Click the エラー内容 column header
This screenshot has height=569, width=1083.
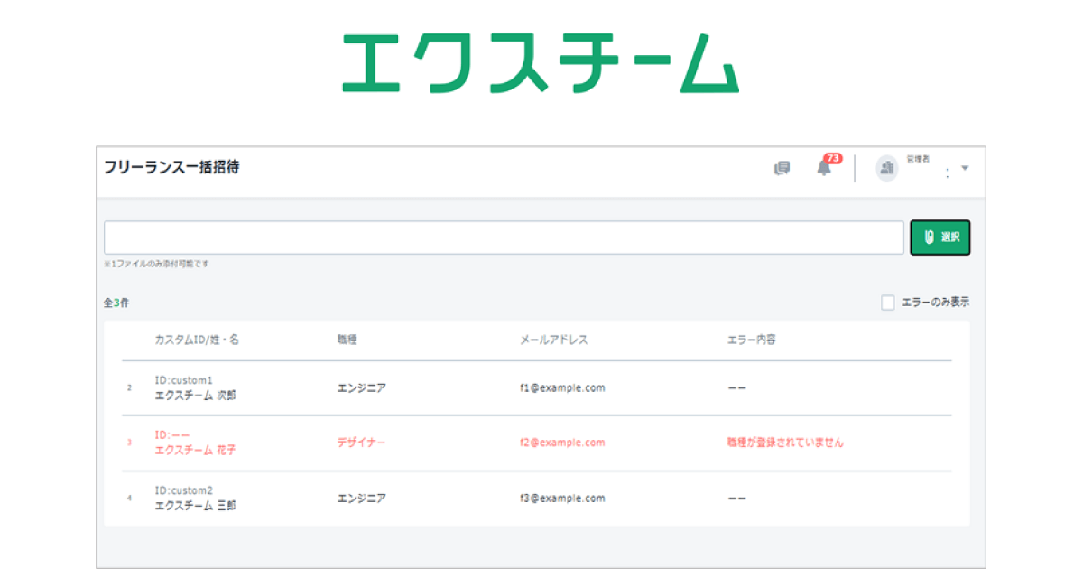coord(751,340)
